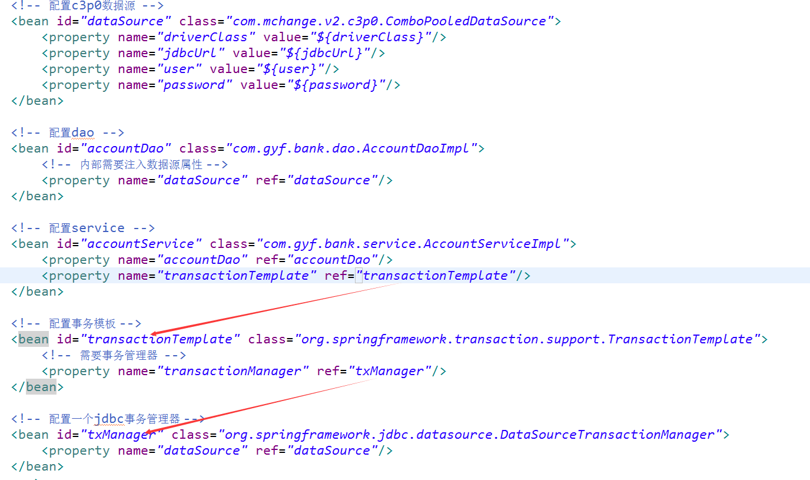Select class com.gyf.bank.service.AccountServiceImpl
The width and height of the screenshot is (810, 480).
(413, 244)
